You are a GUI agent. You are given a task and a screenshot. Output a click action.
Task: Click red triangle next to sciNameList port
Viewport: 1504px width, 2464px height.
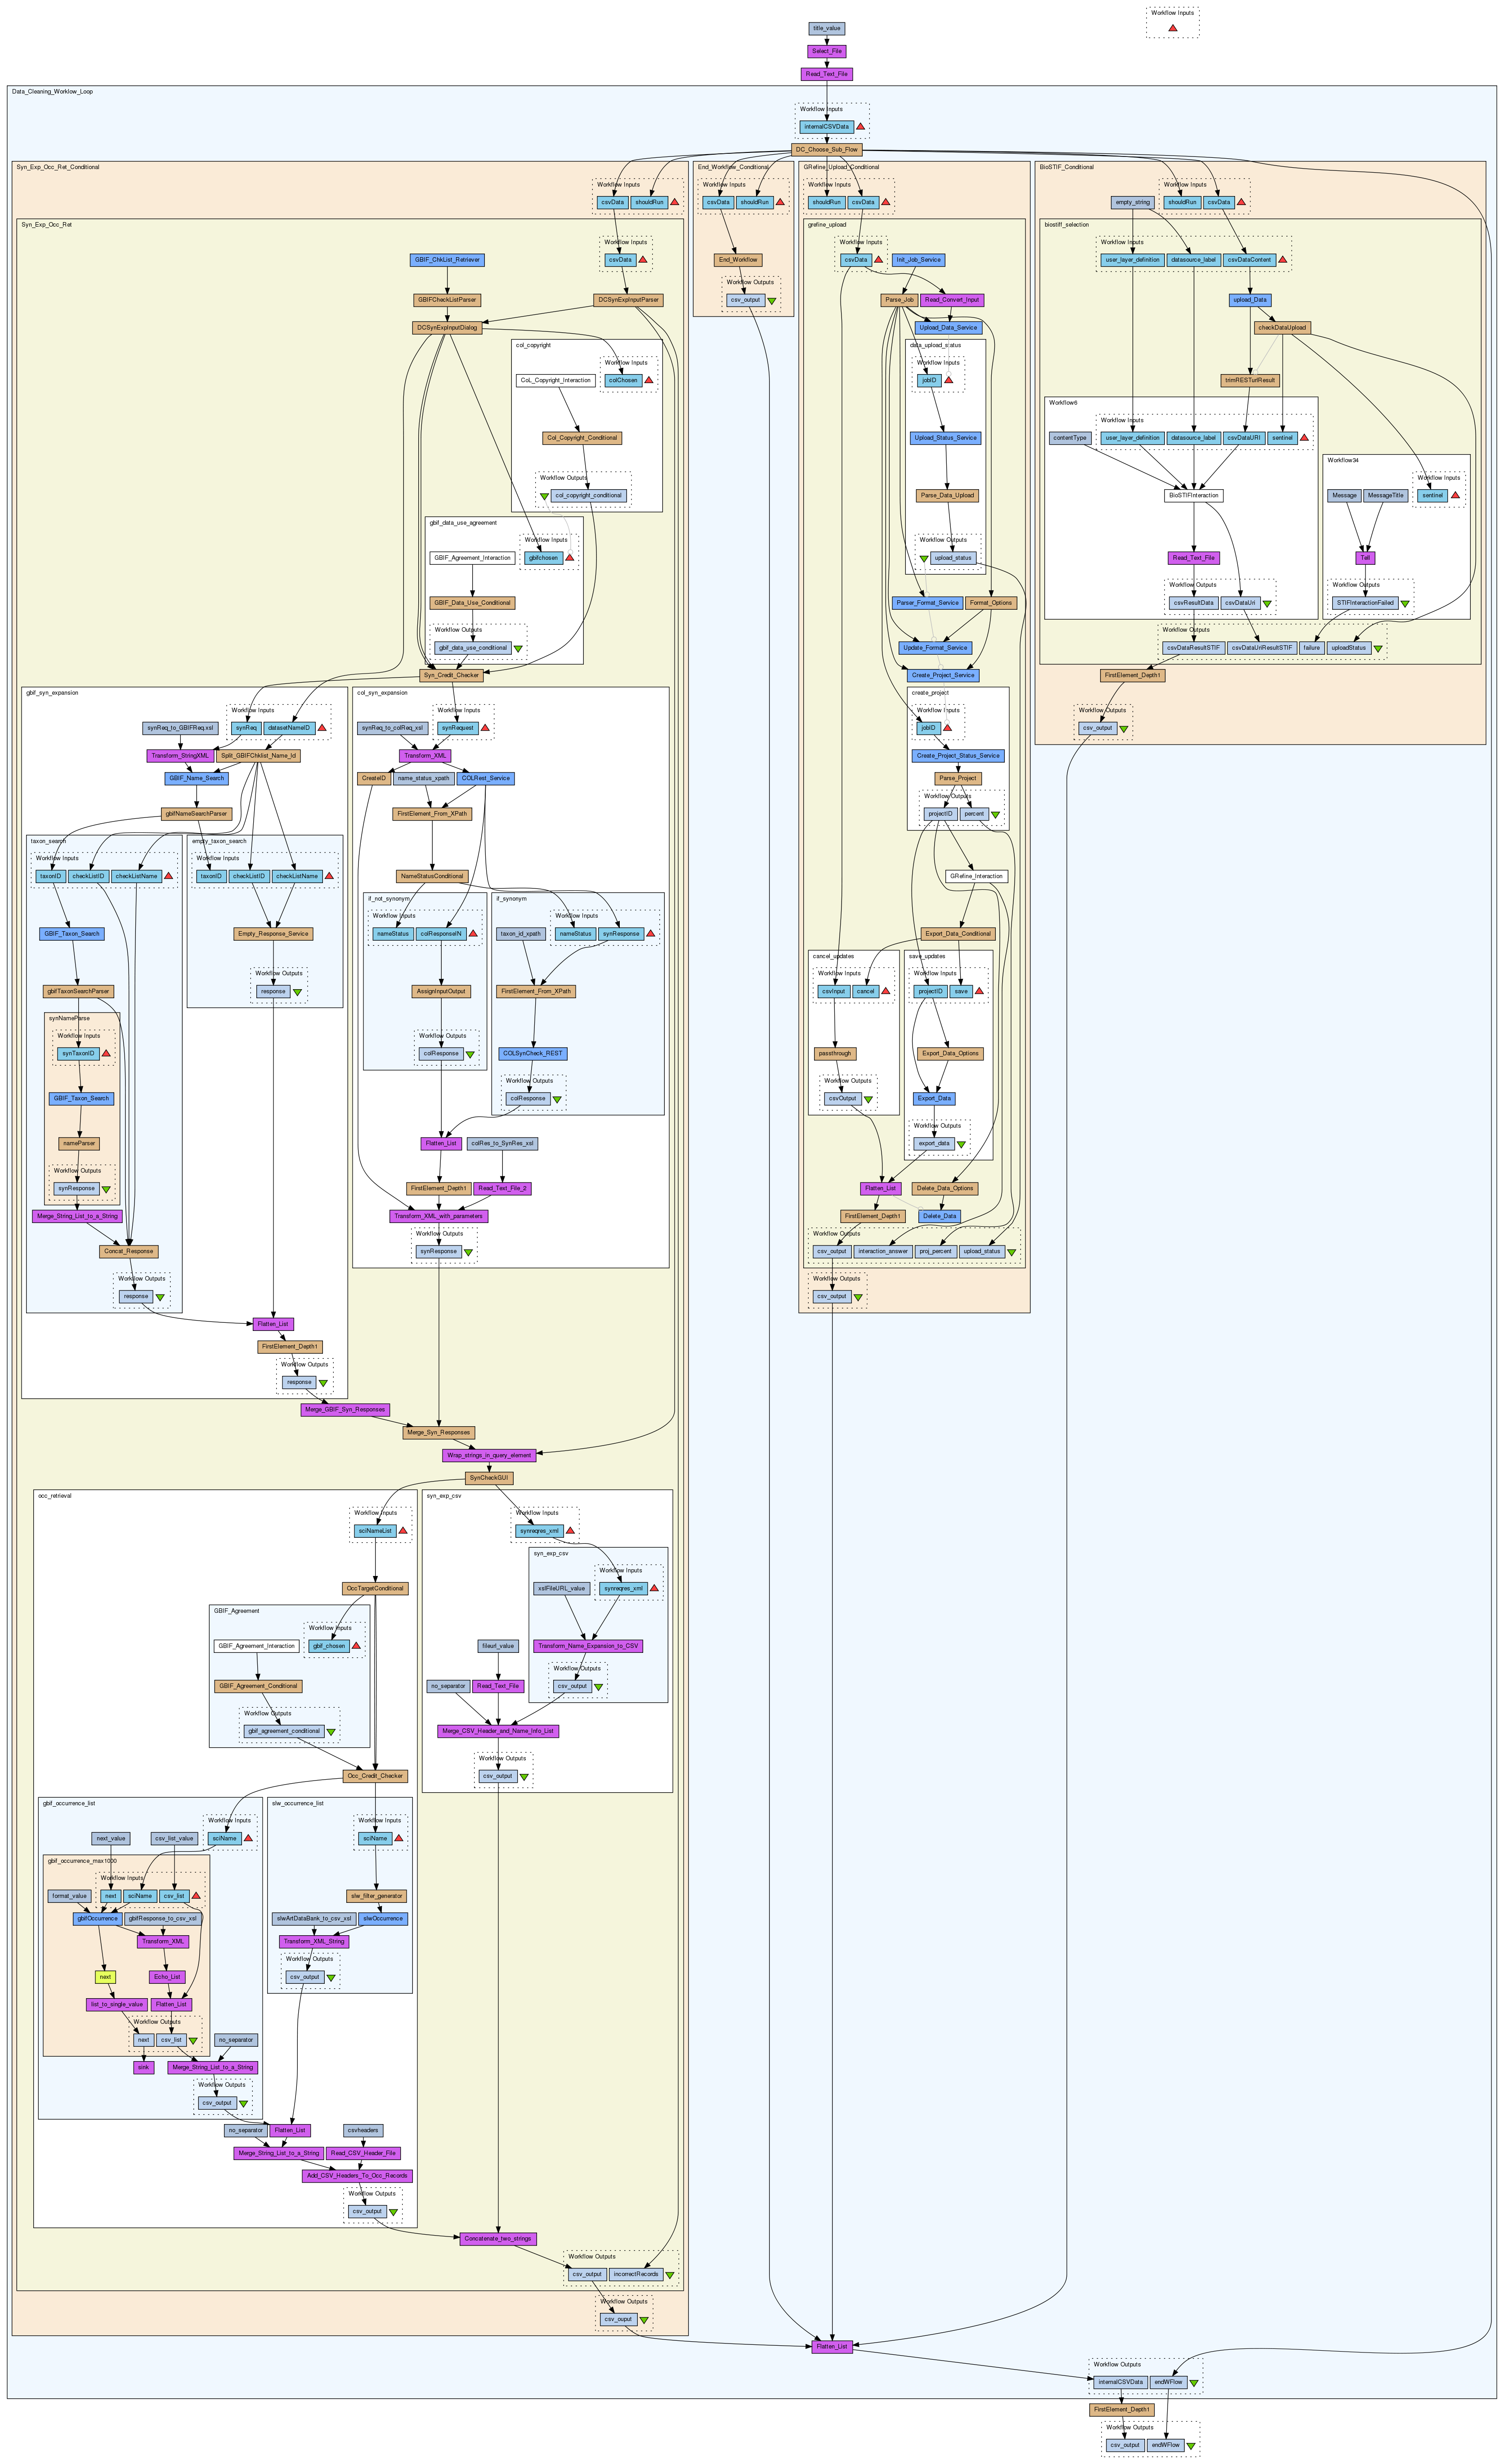[x=403, y=1531]
